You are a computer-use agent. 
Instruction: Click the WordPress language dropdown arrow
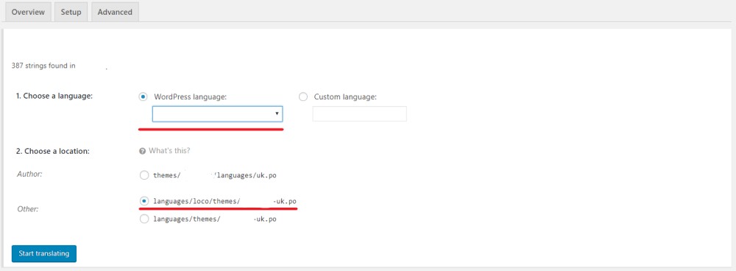coord(277,113)
